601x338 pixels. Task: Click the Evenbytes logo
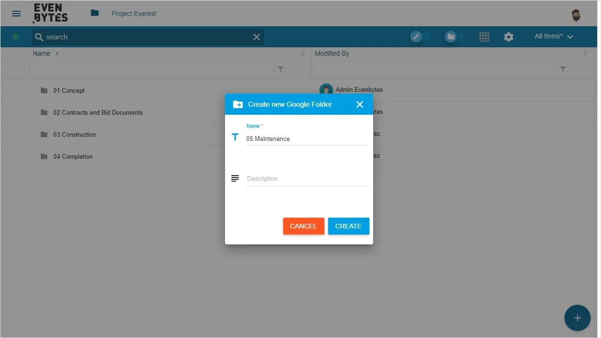click(51, 13)
